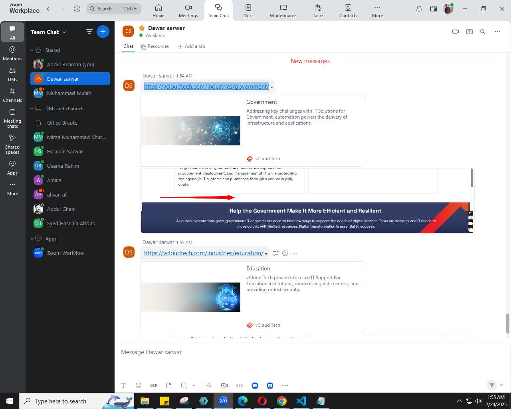Image resolution: width=511 pixels, height=409 pixels.
Task: Open chat header more options
Action: (497, 32)
